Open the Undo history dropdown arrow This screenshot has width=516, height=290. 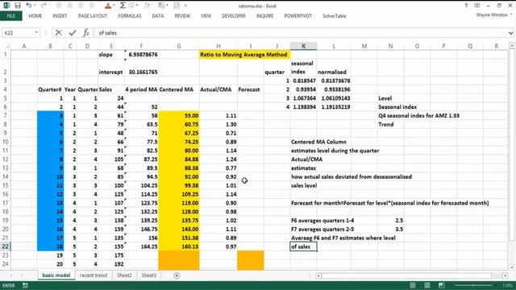pyautogui.click(x=35, y=6)
